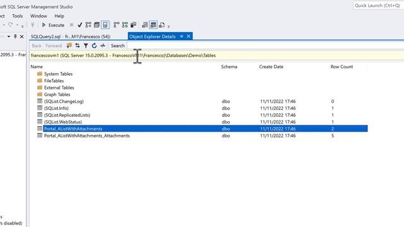Focus the Object Explorer Details search box
404x227 pixels.
265,46
